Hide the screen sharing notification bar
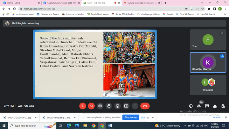This screenshot has height=129, width=229. (x=143, y=117)
